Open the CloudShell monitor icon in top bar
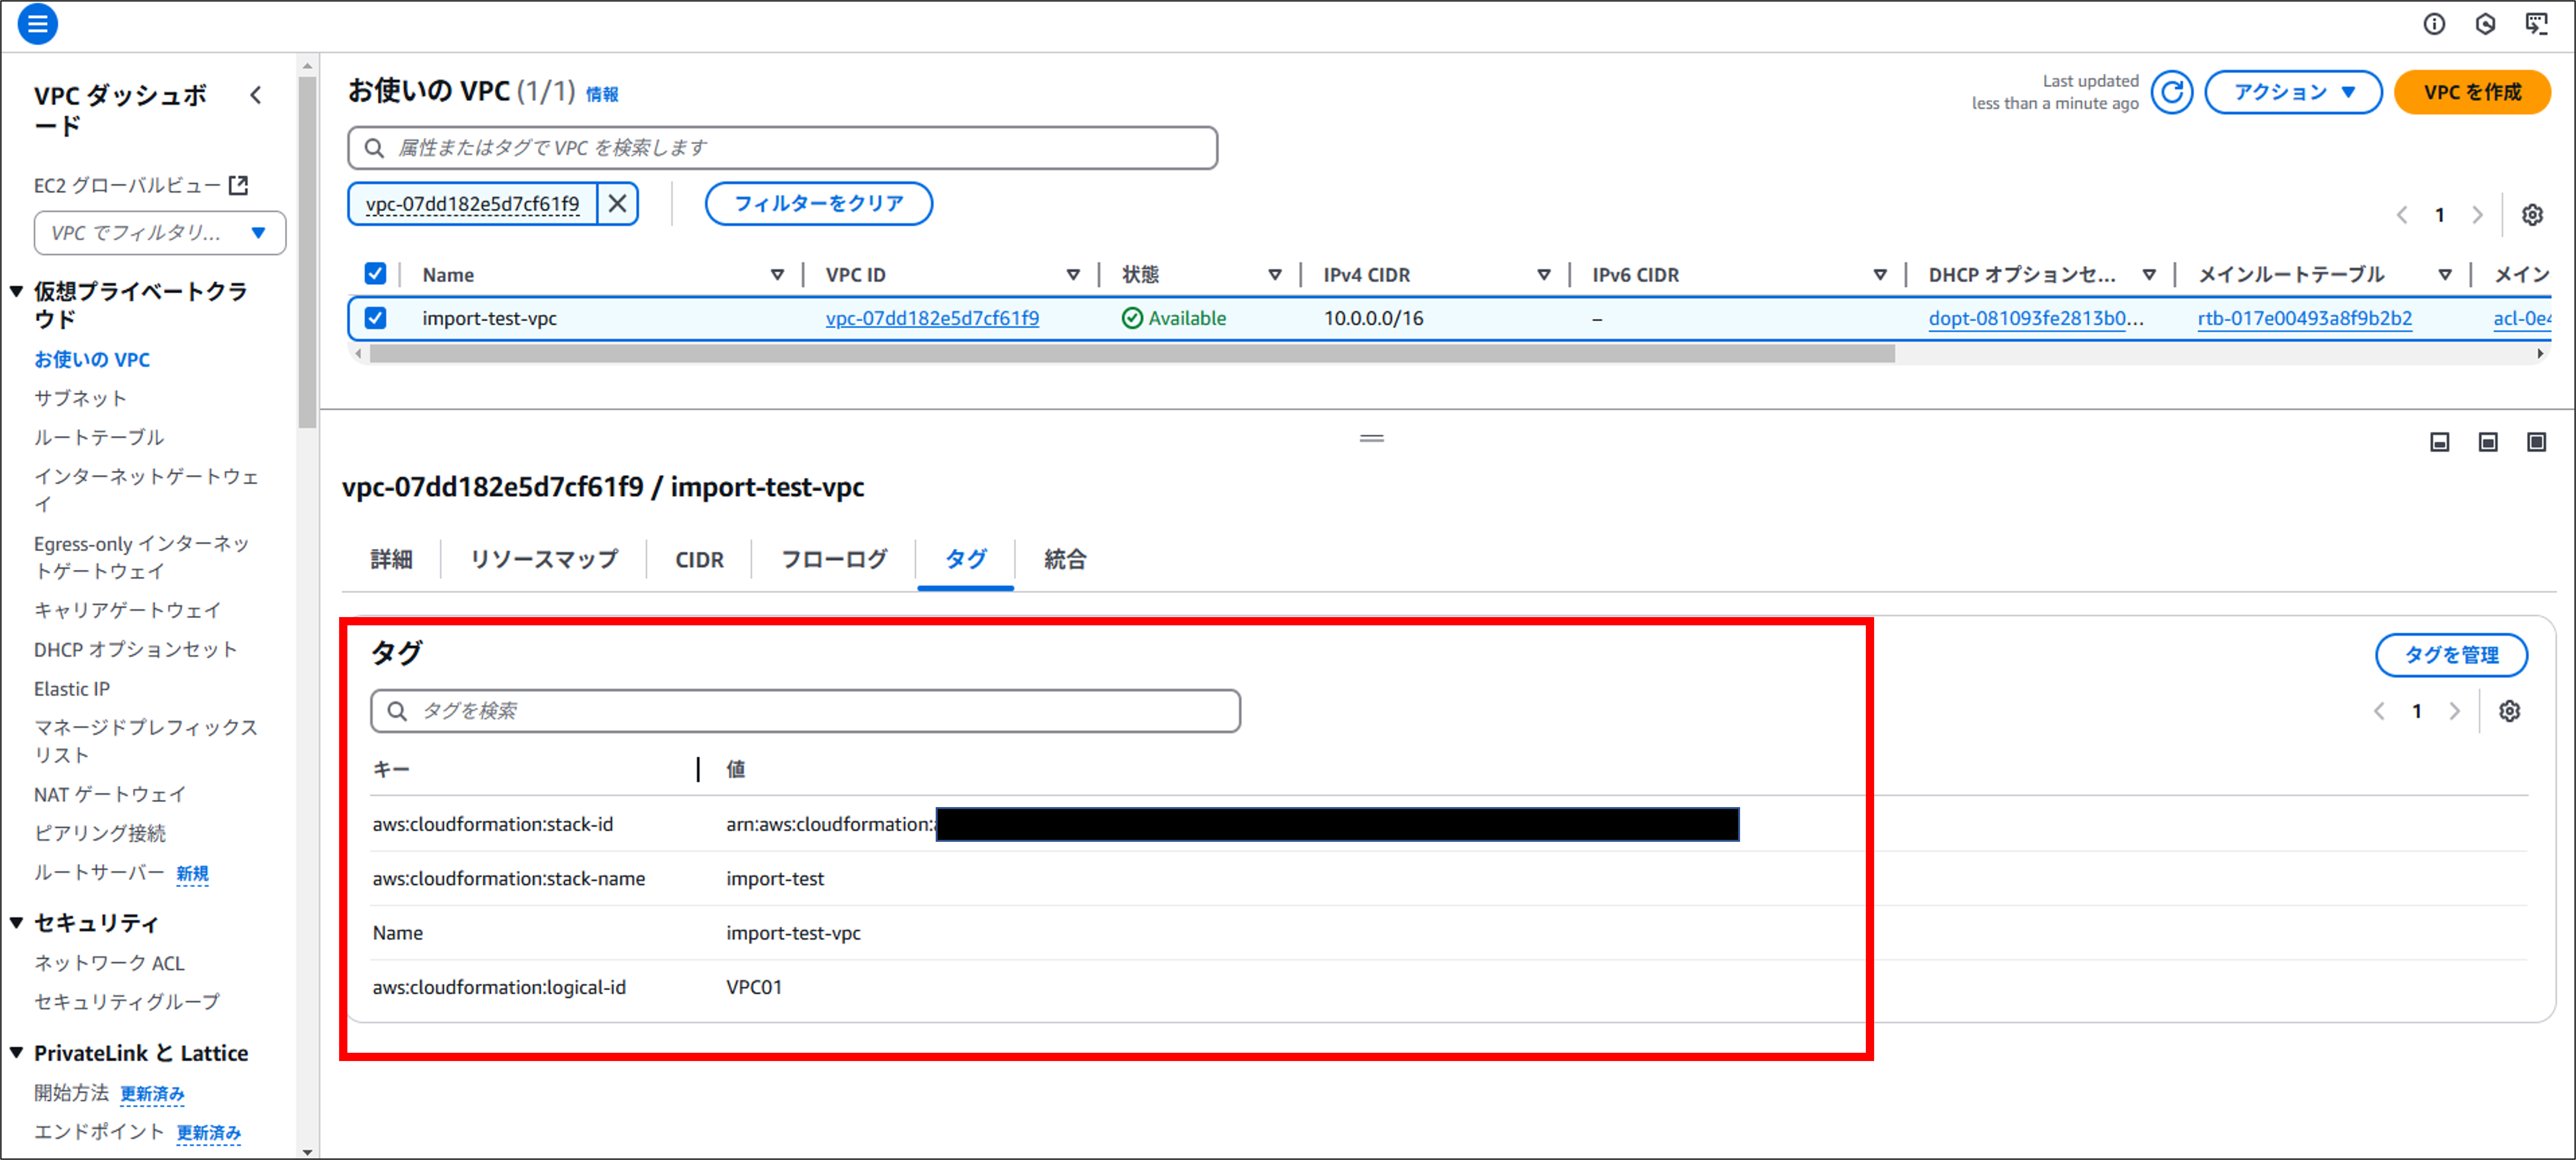This screenshot has width=2576, height=1160. 2536,24
